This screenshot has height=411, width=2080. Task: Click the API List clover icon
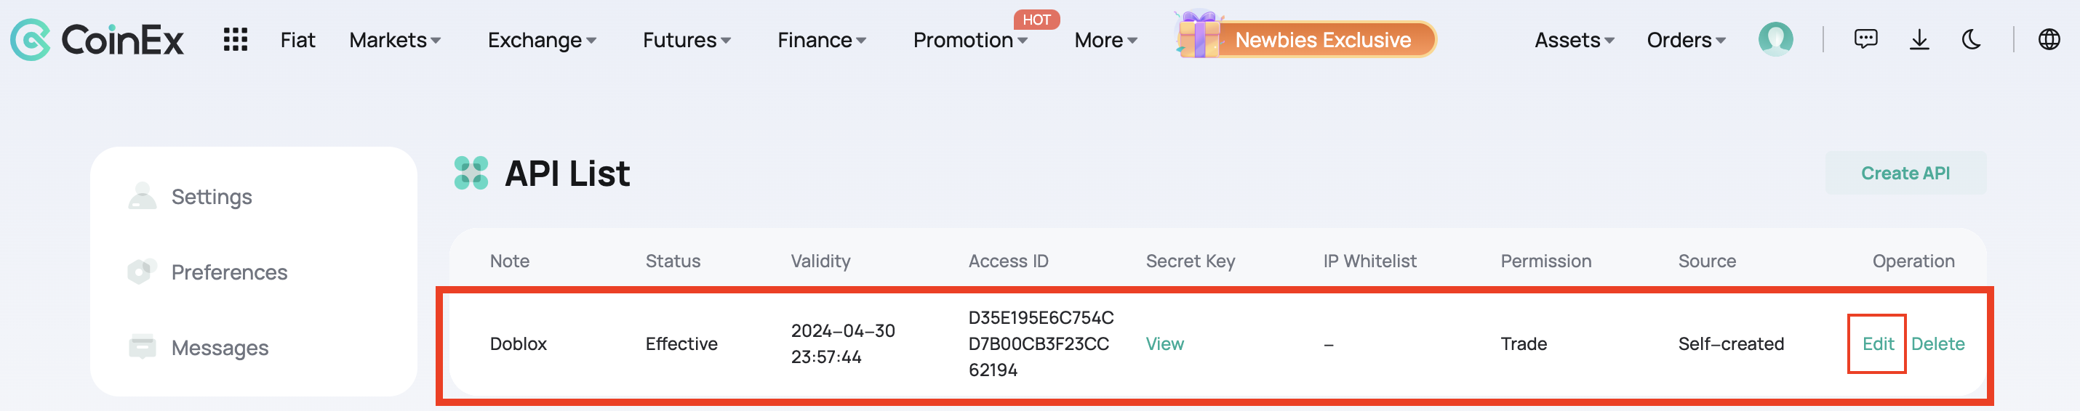[x=471, y=174]
